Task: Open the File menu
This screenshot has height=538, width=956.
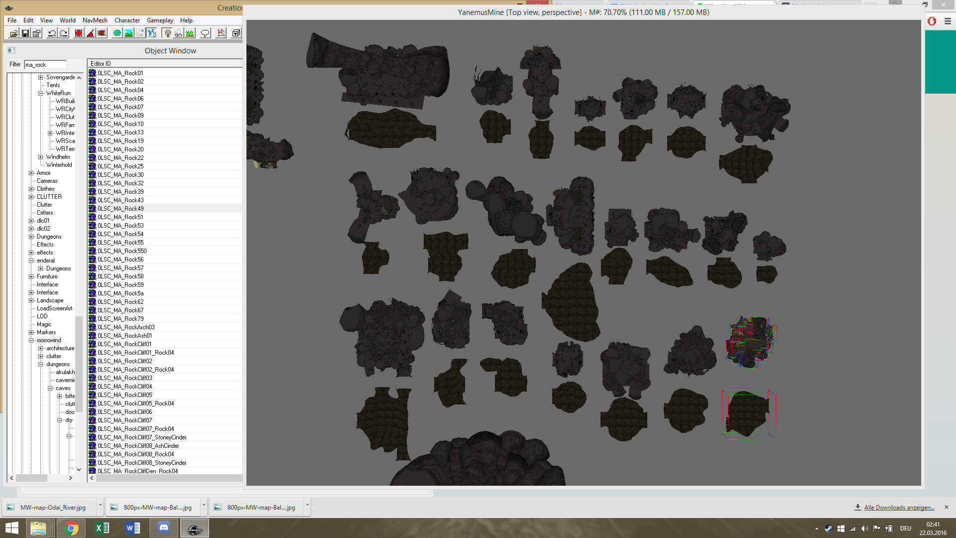Action: [12, 20]
